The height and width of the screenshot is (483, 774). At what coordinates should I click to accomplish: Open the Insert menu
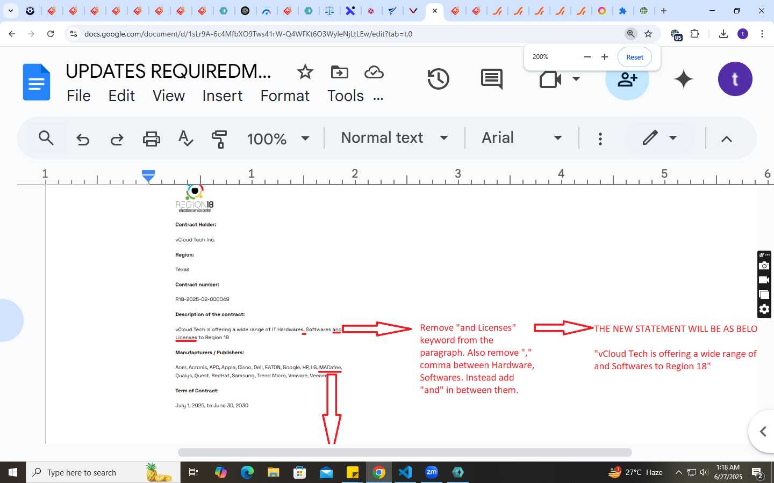pos(223,96)
